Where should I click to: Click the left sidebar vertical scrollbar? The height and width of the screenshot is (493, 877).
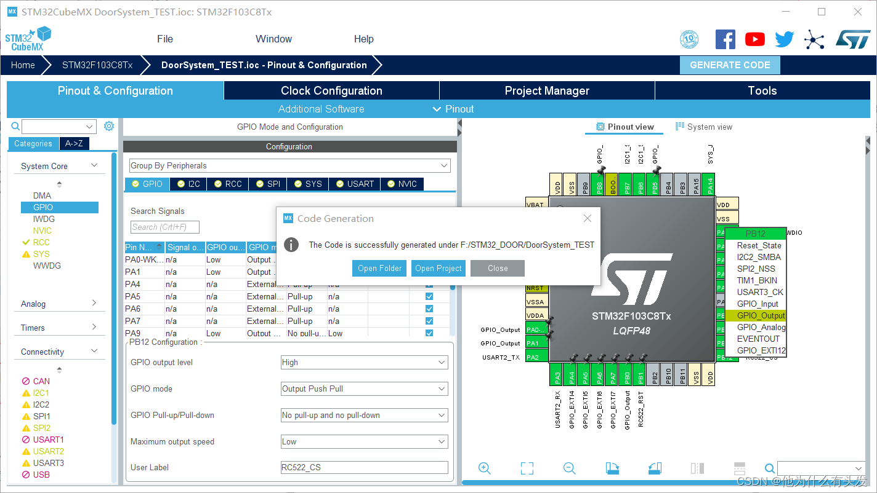click(114, 289)
